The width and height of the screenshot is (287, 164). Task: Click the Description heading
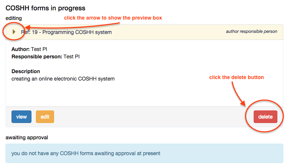pos(26,71)
